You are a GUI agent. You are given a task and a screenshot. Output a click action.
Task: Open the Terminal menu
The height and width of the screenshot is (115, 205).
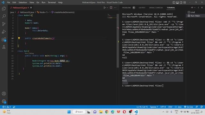(x=52, y=3)
